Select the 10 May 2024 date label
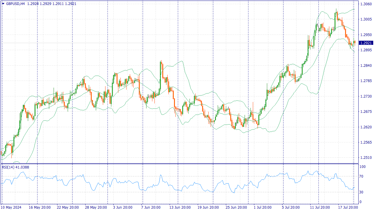The height and width of the screenshot is (211, 375). 11,207
